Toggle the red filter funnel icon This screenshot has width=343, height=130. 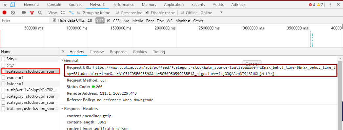click(x=32, y=13)
